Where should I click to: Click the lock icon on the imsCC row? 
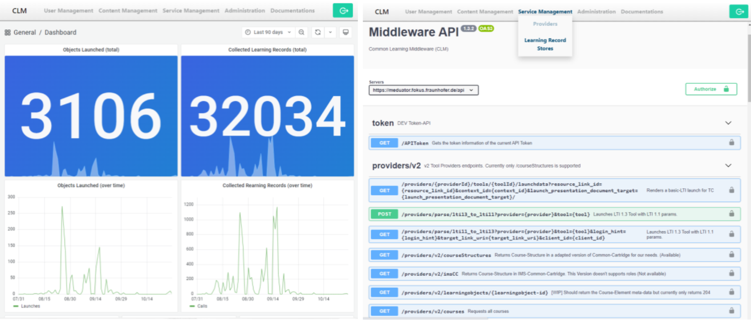tap(731, 274)
